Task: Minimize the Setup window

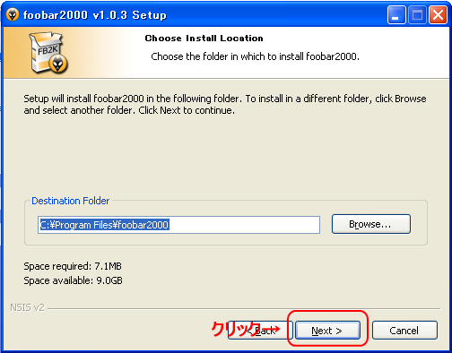Action: 396,15
